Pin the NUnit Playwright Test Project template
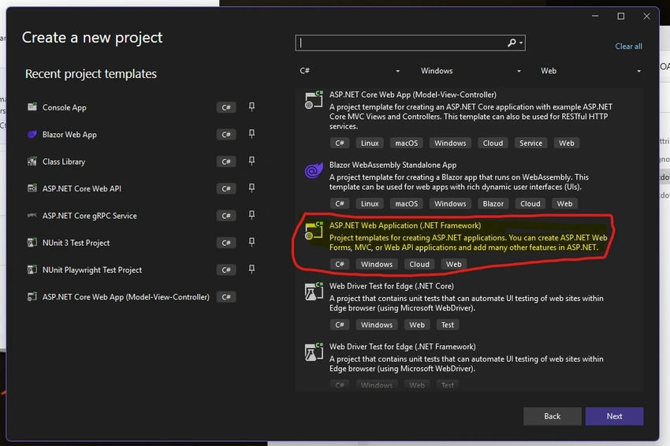 [x=251, y=269]
